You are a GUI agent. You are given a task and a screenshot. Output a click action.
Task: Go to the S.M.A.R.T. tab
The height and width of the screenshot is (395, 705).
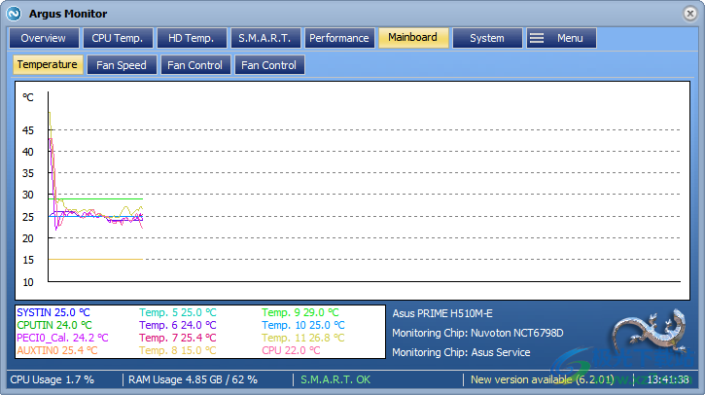pyautogui.click(x=264, y=38)
